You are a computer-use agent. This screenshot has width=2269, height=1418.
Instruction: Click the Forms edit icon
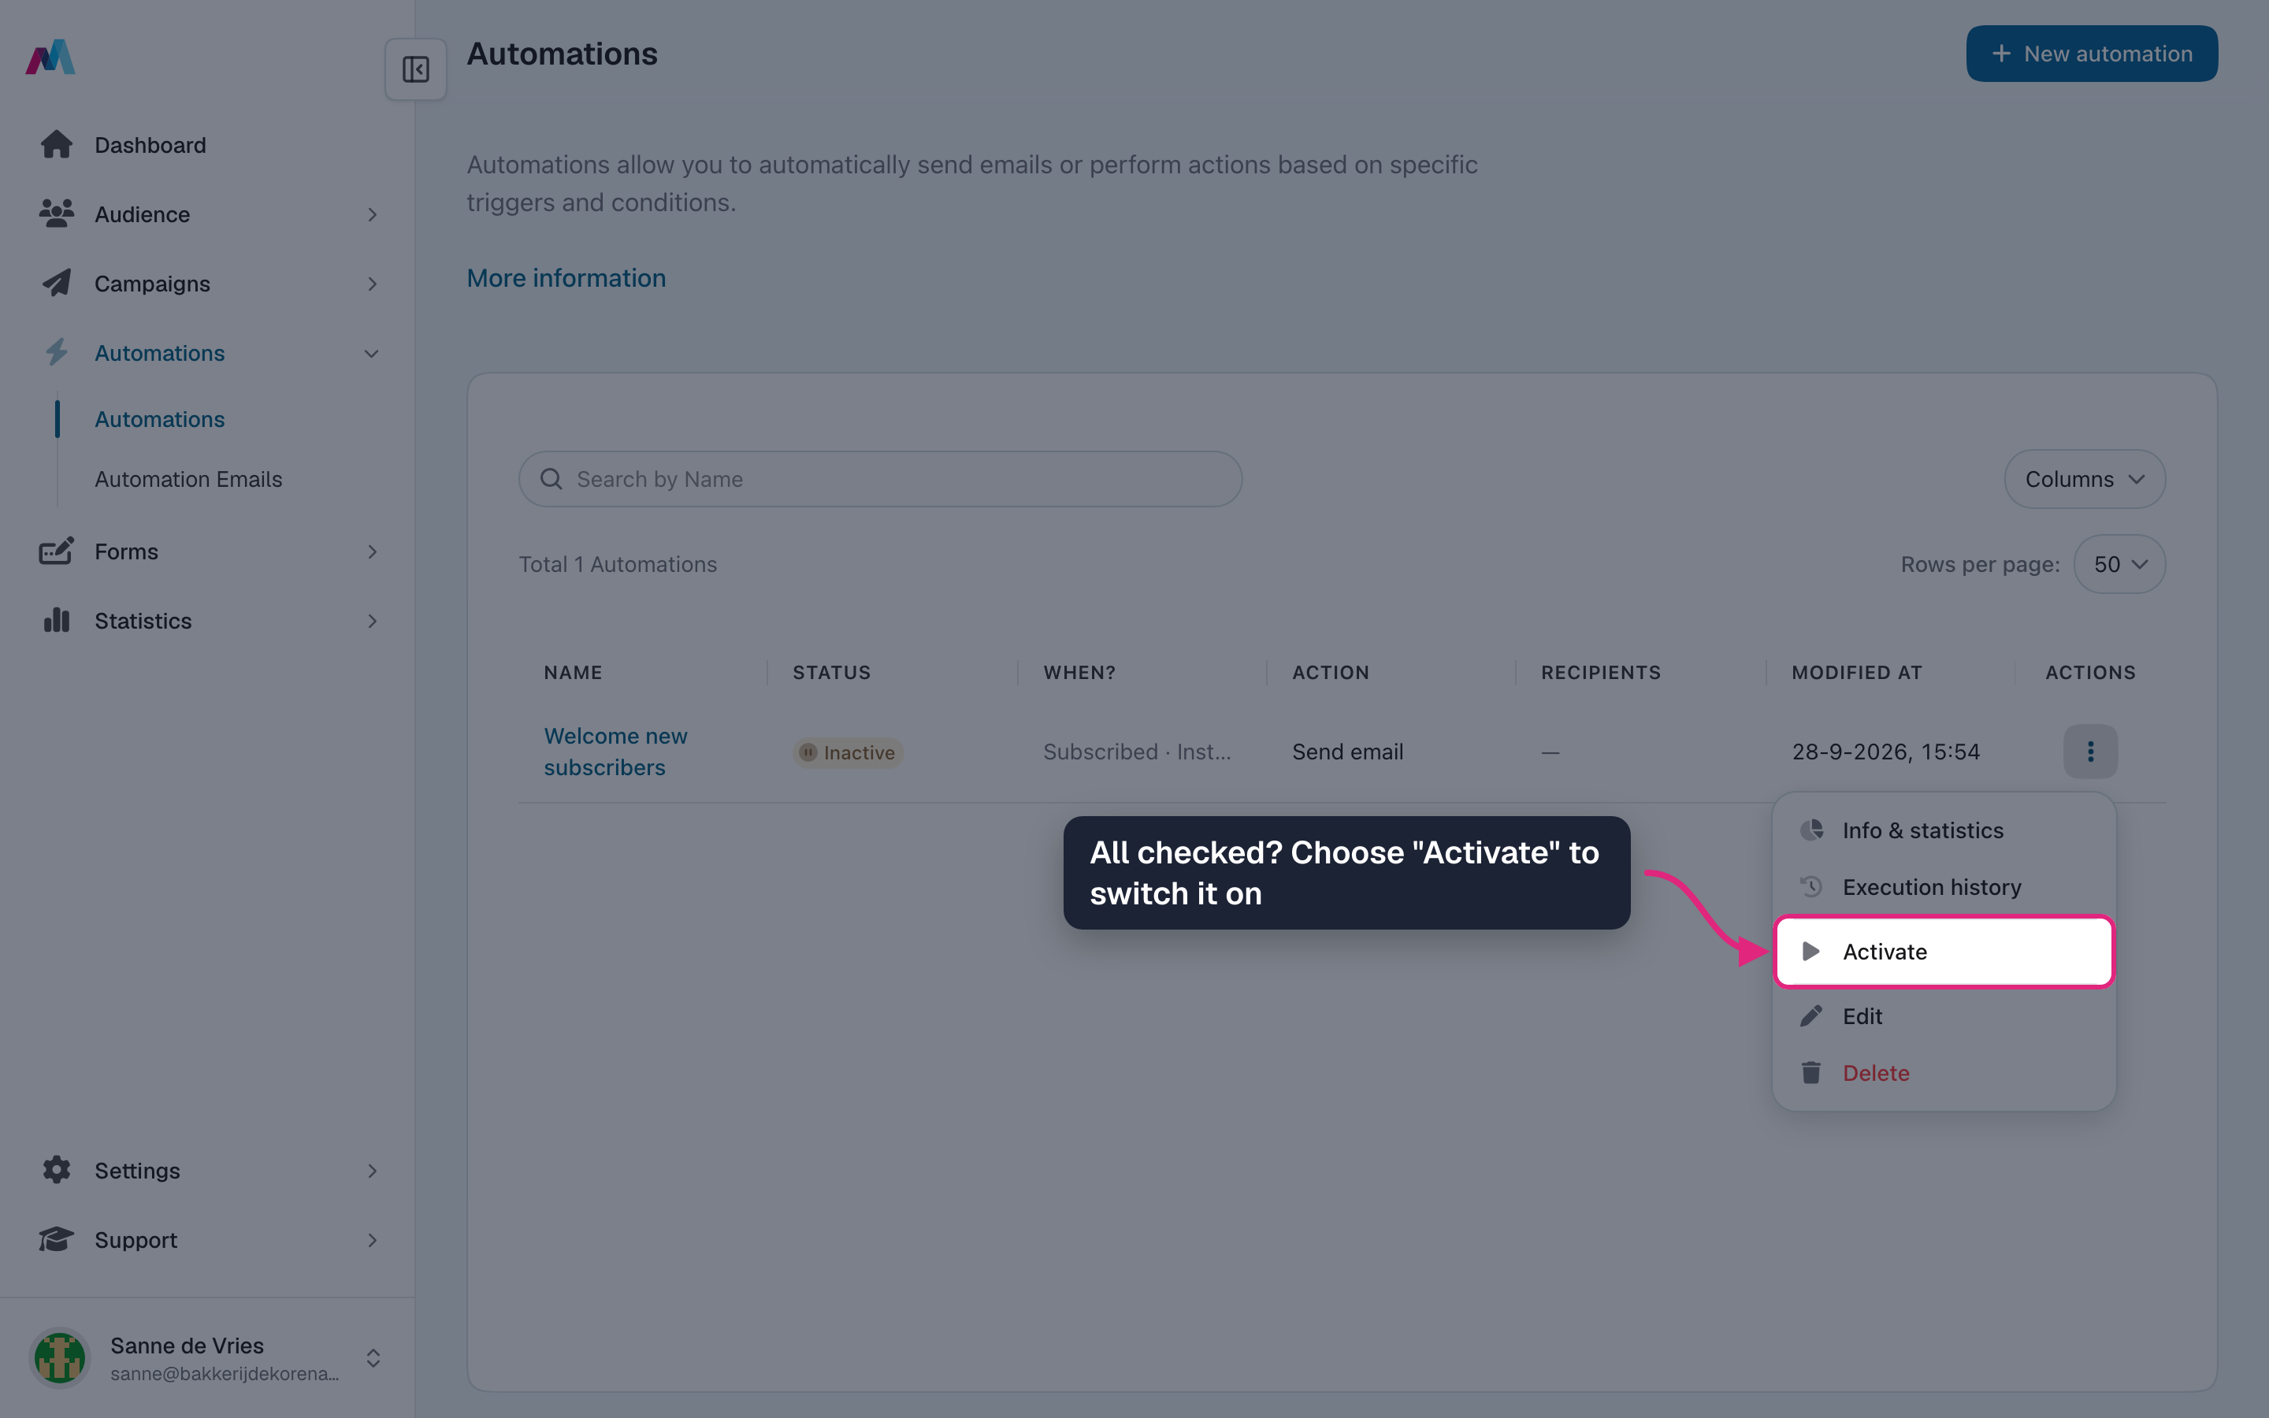[x=56, y=551]
